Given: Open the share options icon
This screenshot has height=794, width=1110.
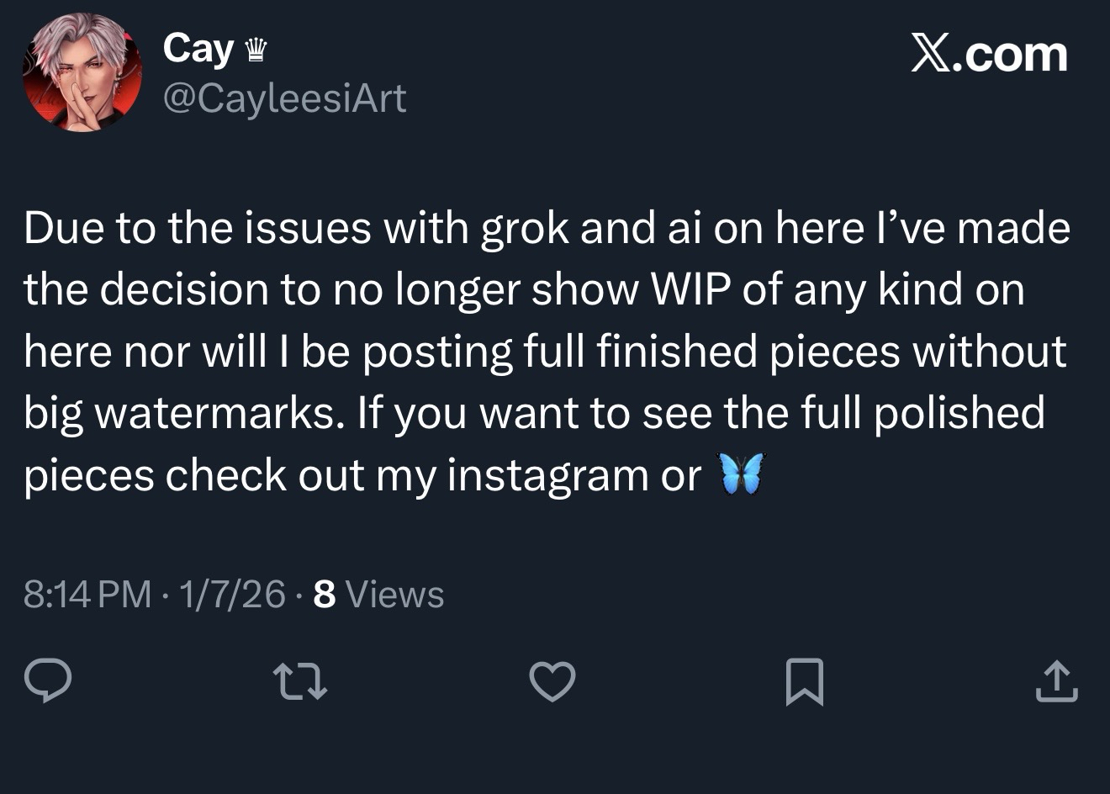Looking at the screenshot, I should coord(1056,680).
